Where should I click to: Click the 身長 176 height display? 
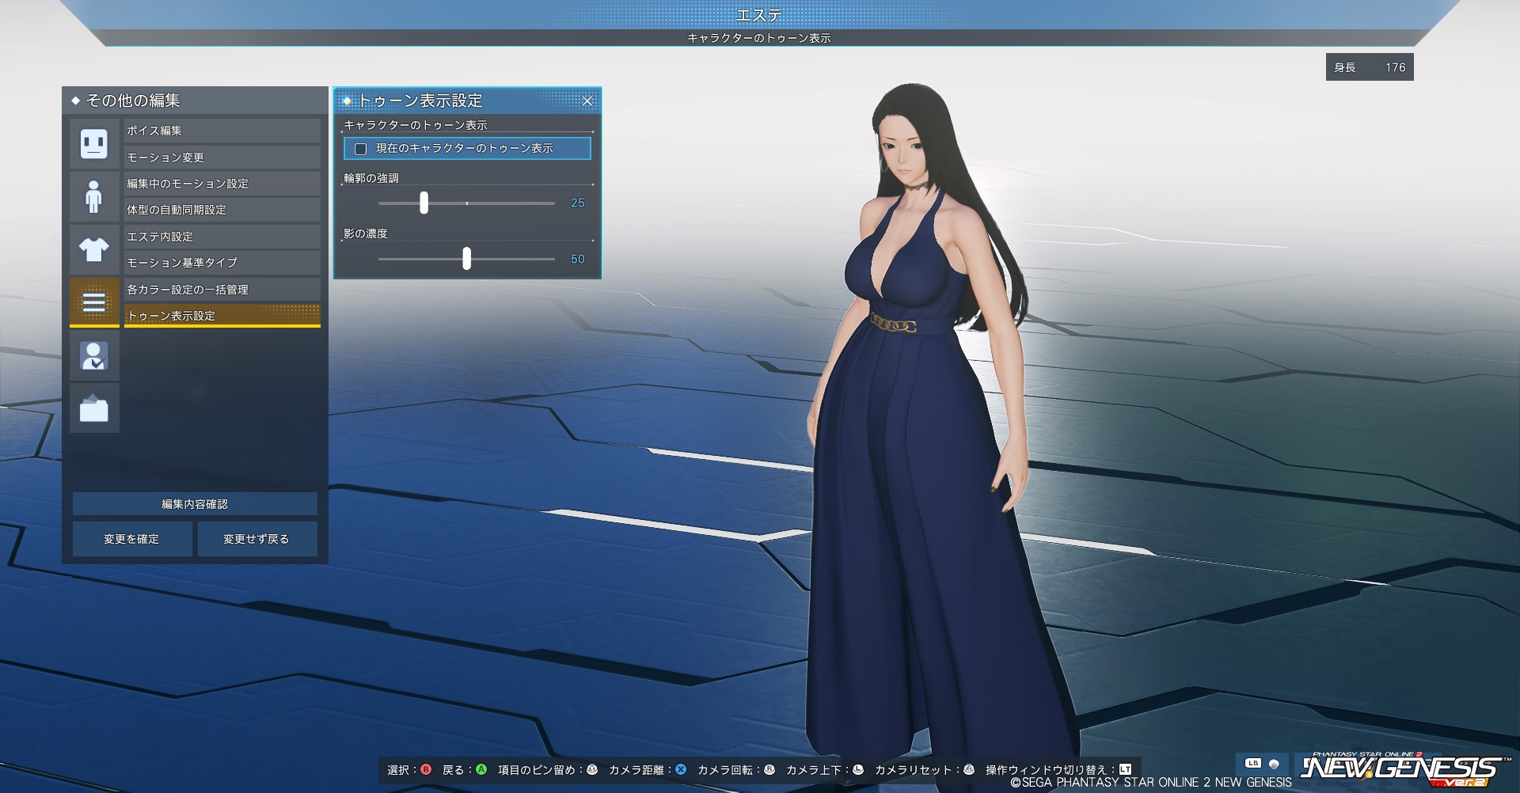1370,67
